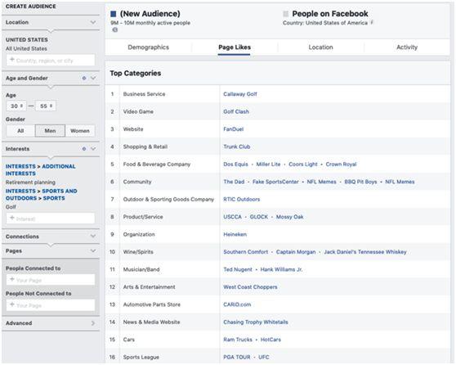The height and width of the screenshot is (365, 456).
Task: Open the Ram Trucks page link
Action: [238, 340]
